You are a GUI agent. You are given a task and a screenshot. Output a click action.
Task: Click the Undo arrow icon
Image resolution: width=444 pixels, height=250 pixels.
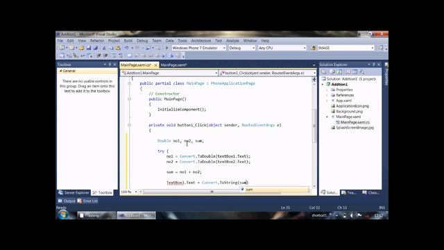pyautogui.click(x=126, y=48)
